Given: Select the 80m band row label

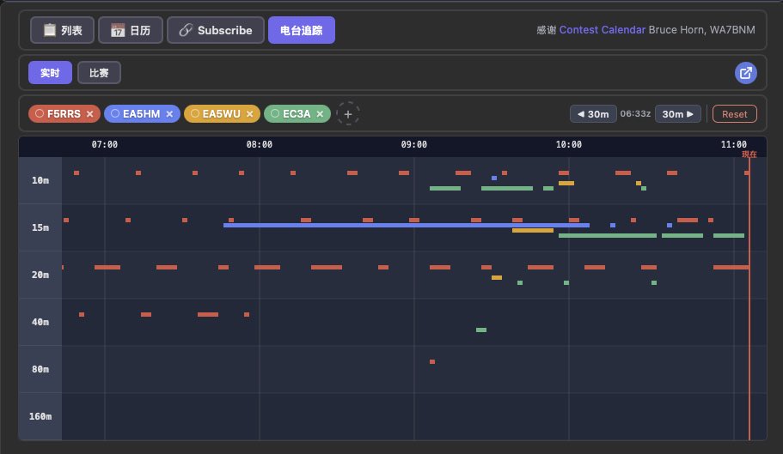Looking at the screenshot, I should click(40, 369).
